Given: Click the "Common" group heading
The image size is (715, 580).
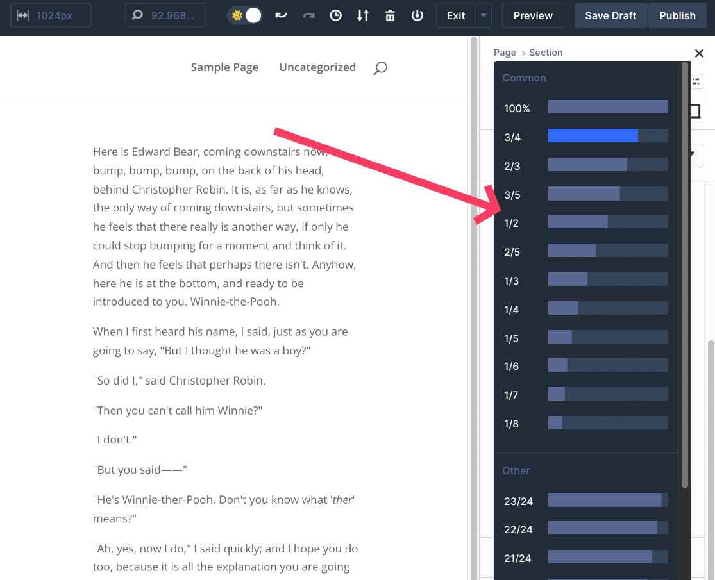Looking at the screenshot, I should pyautogui.click(x=524, y=78).
